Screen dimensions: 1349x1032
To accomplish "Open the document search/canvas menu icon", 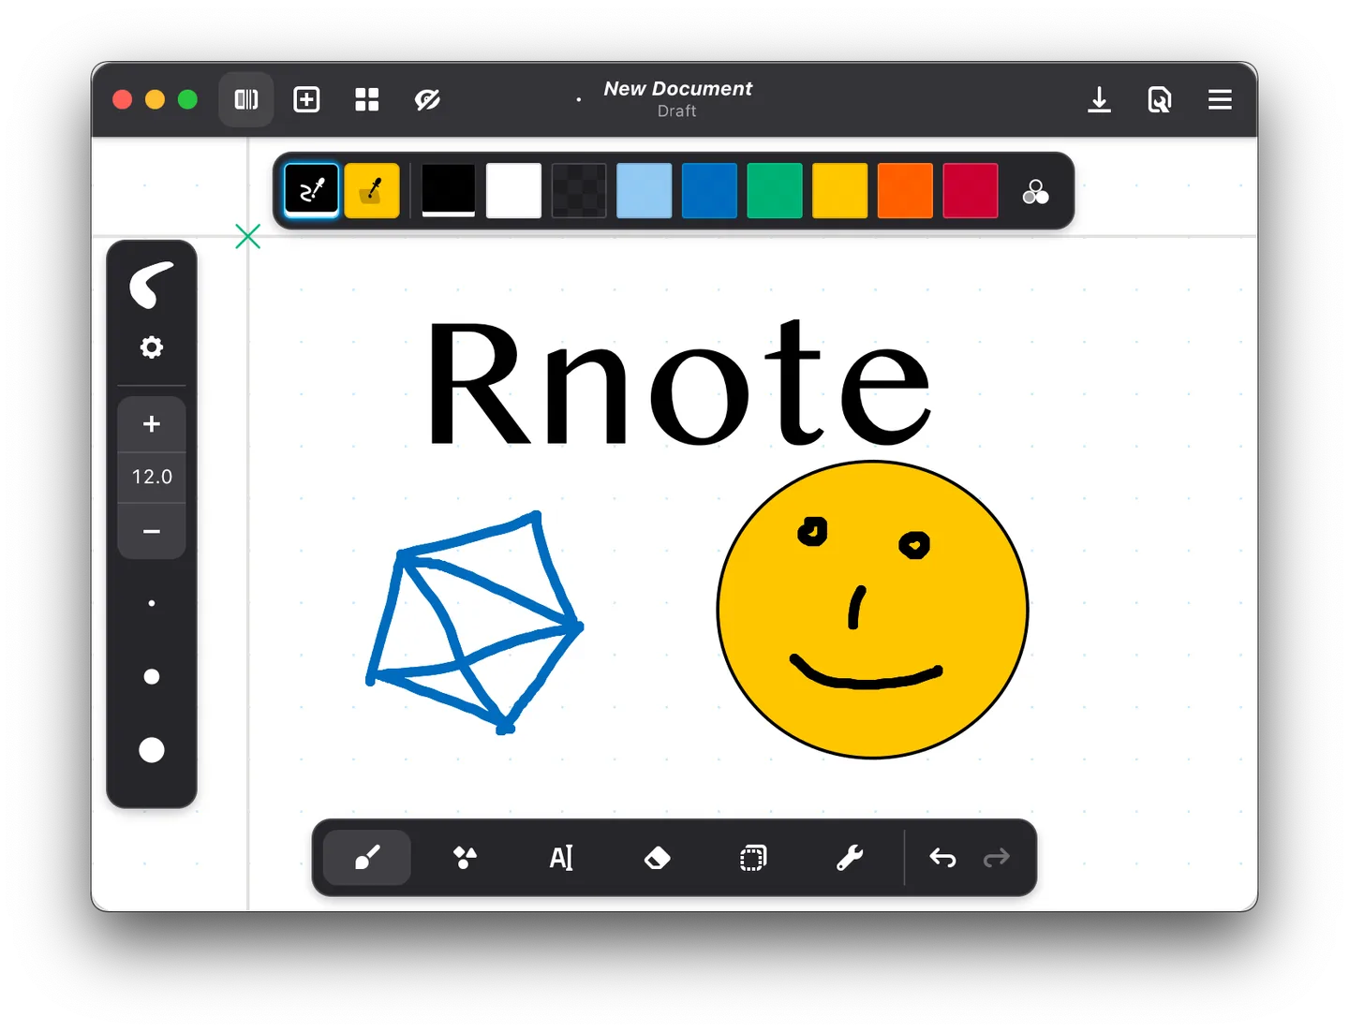I will pos(1160,99).
